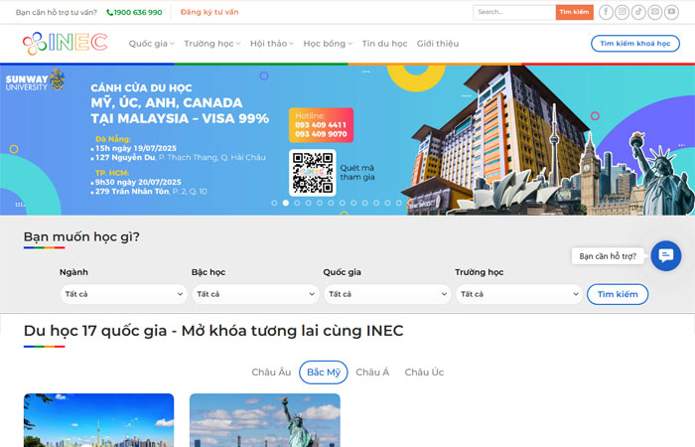The width and height of the screenshot is (695, 447).
Task: Open the Toronto skyline country card
Action: 99,420
